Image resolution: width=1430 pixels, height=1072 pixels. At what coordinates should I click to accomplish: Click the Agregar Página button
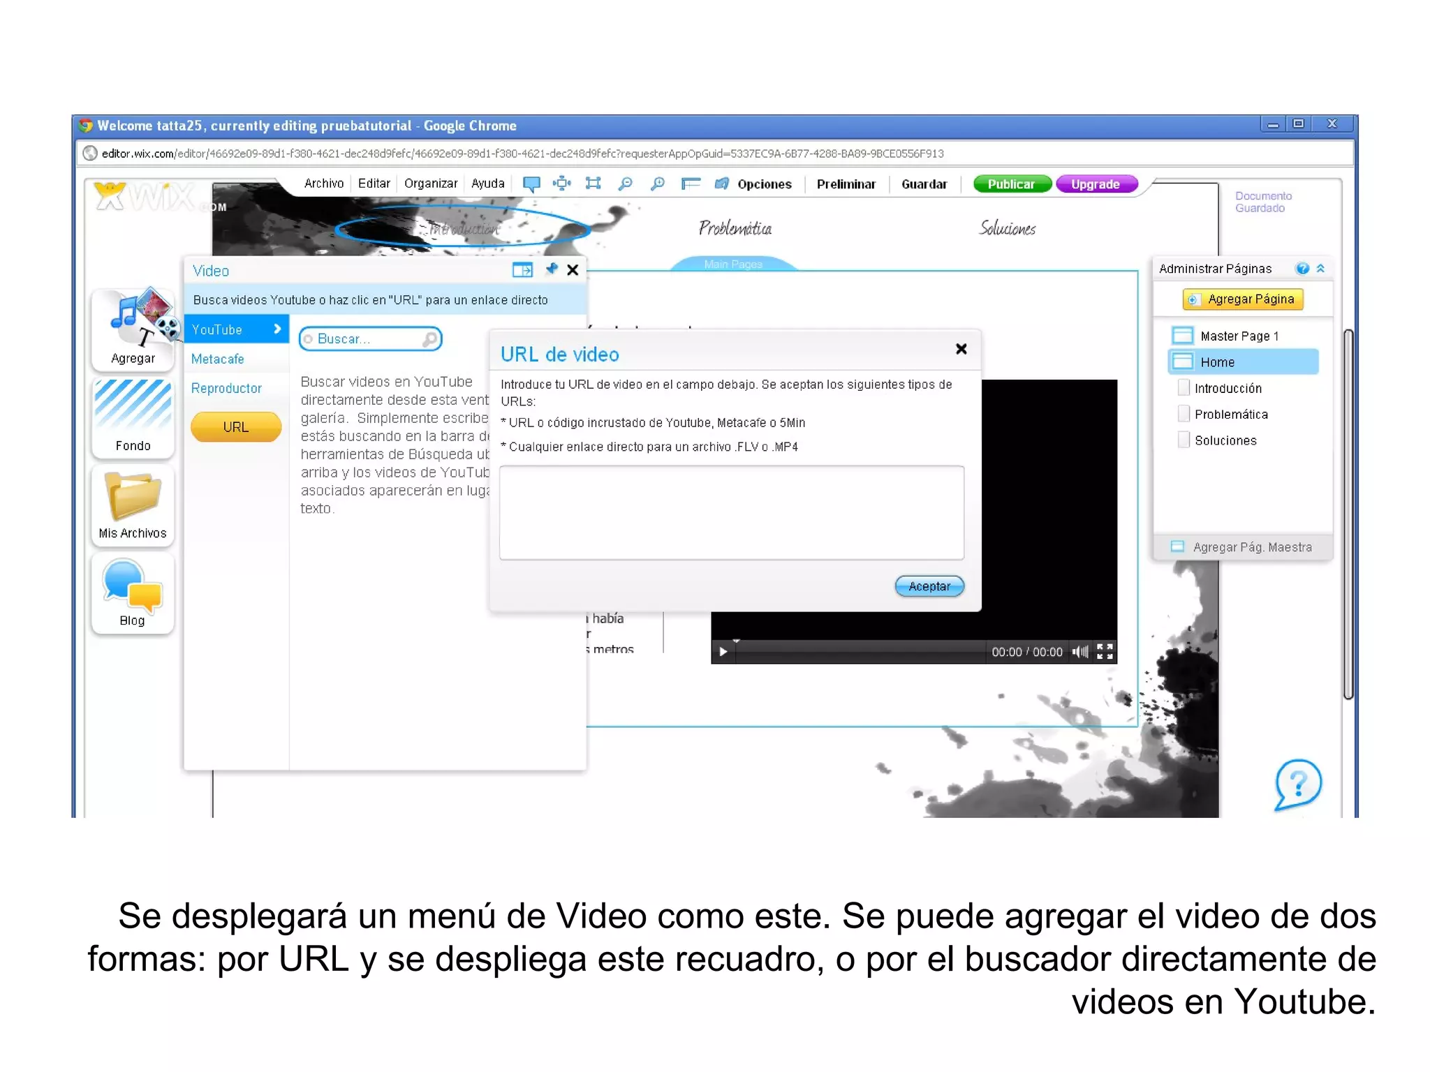pos(1243,299)
